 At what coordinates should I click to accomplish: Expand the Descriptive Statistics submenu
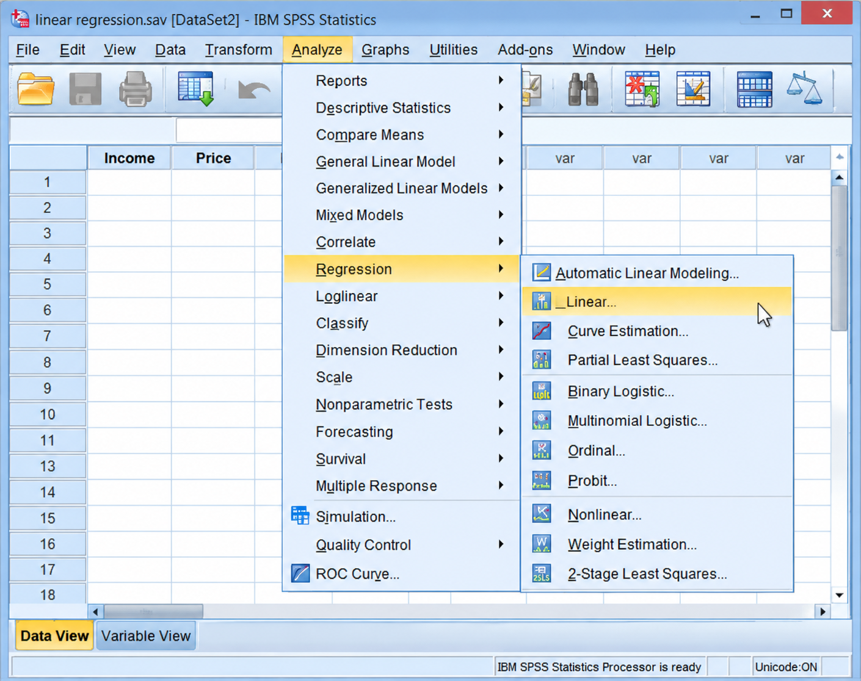tap(401, 107)
